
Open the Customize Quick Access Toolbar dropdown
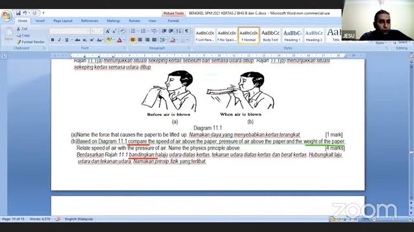point(43,13)
